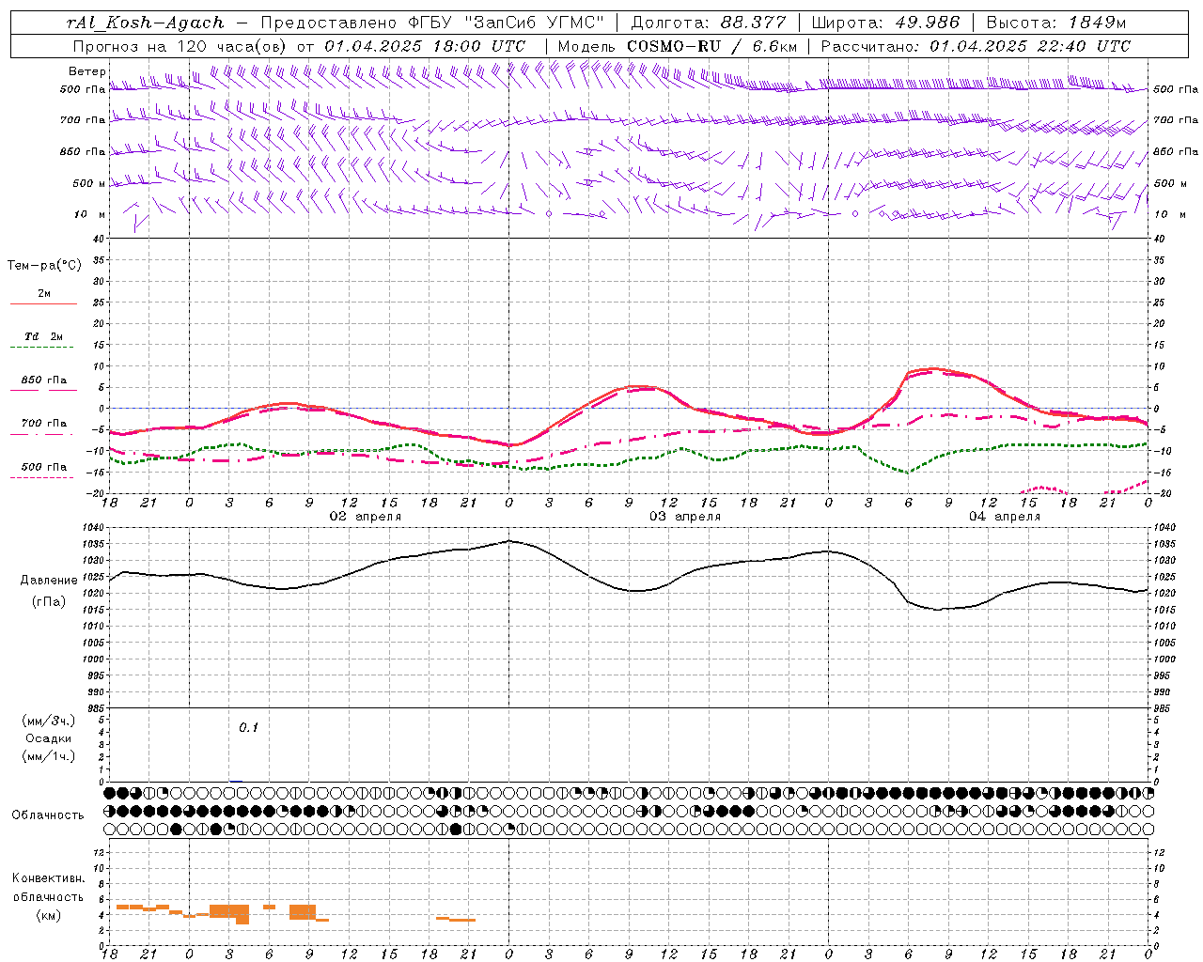Click the Ветер wind panel label
This screenshot has height=962, width=1203.
tap(86, 71)
